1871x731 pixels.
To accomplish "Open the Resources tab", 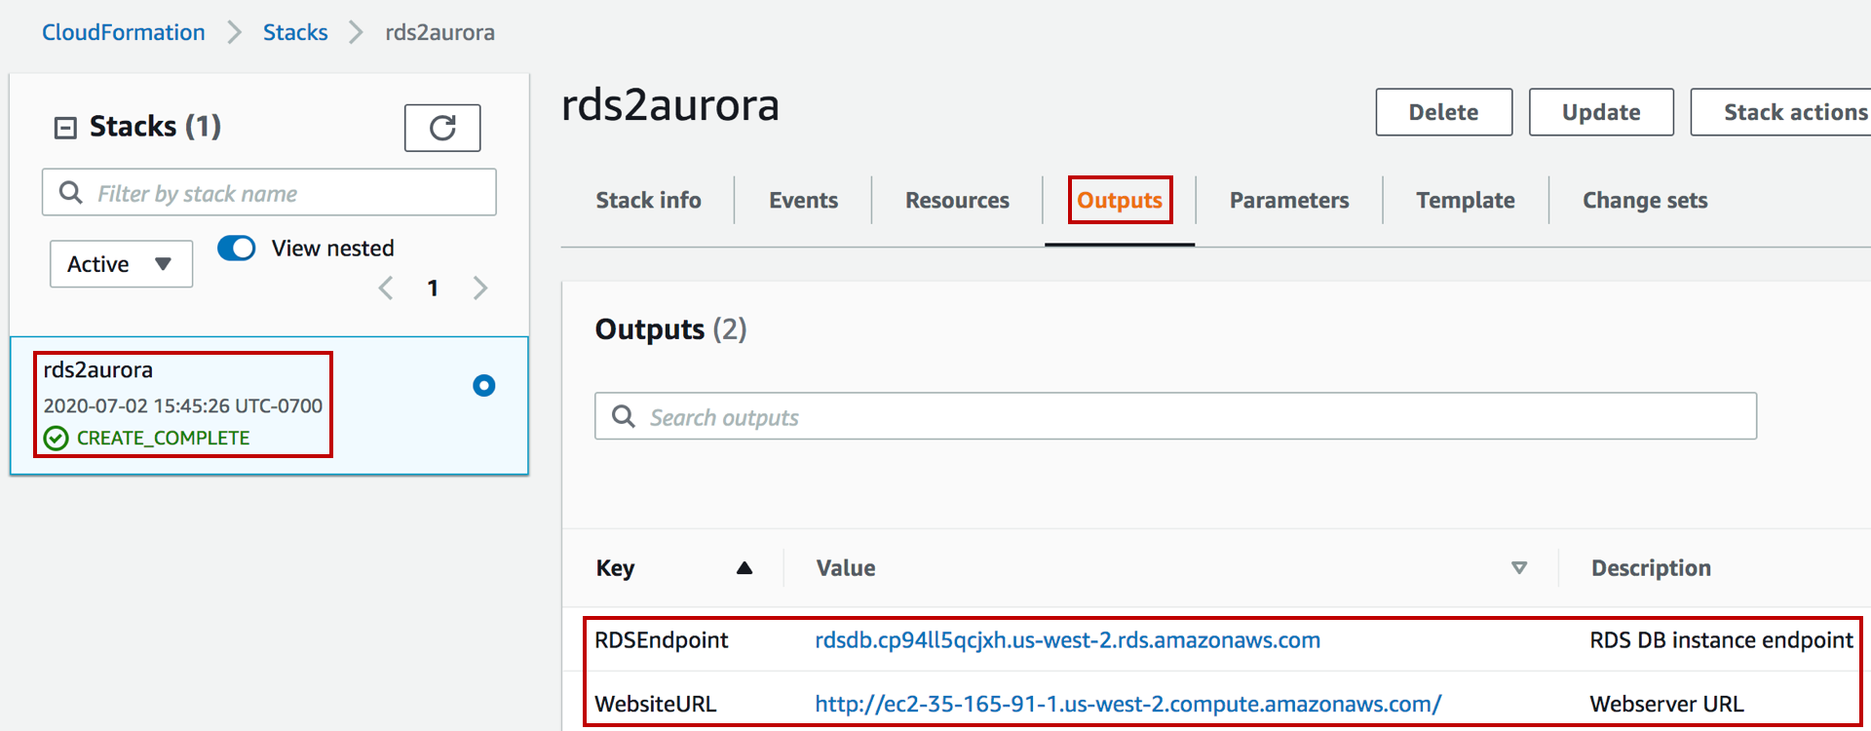I will point(957,200).
